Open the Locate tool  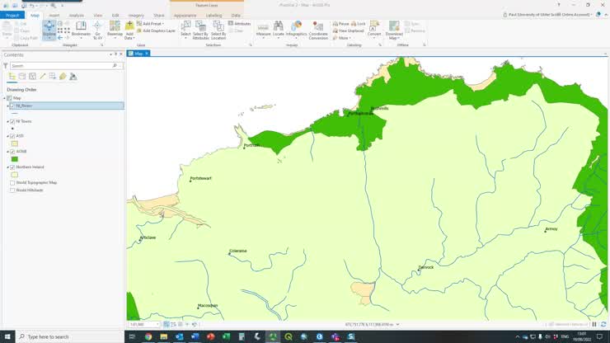click(279, 29)
